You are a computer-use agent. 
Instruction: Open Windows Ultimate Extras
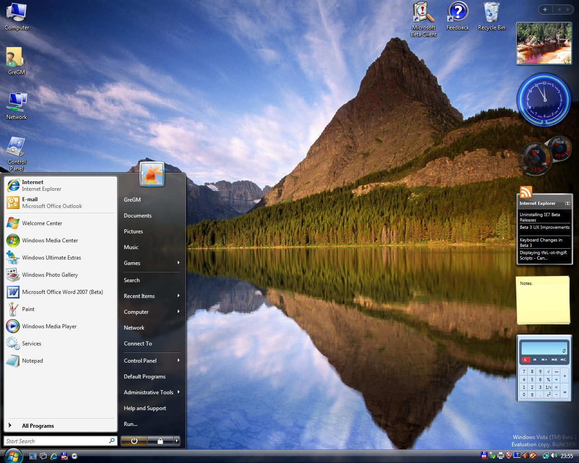(x=61, y=258)
